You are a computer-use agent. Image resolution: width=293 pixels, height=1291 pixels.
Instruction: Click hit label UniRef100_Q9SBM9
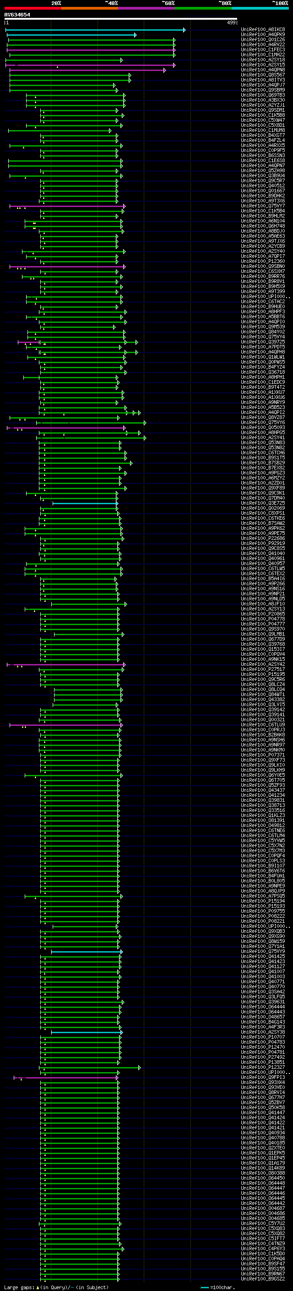pos(263,90)
